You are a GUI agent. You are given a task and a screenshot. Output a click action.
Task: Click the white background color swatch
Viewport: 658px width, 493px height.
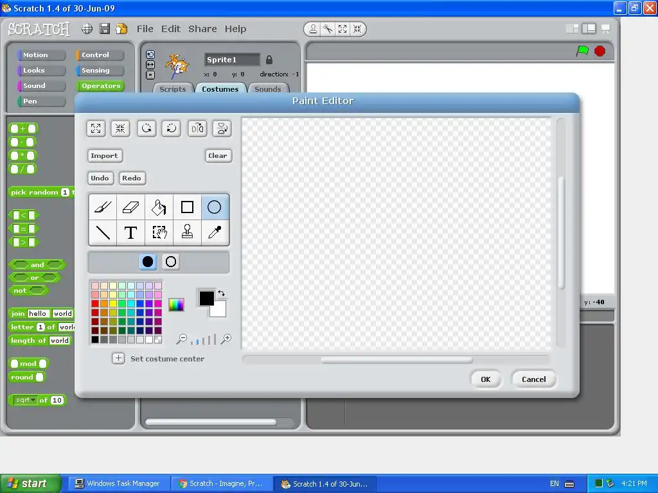point(220,310)
